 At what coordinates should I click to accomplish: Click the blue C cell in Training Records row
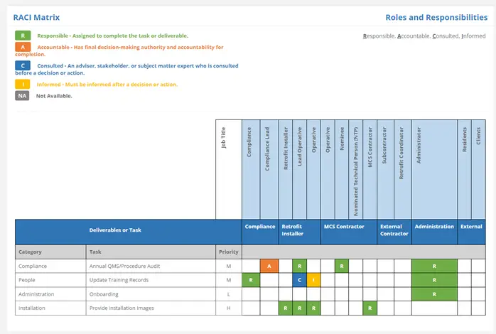(300, 280)
